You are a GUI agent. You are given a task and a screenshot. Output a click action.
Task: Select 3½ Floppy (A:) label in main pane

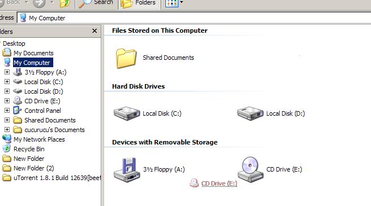164,169
